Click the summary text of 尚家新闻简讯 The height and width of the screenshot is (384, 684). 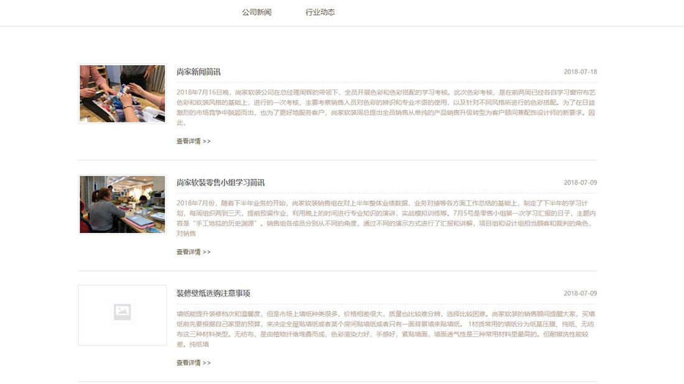coord(386,106)
